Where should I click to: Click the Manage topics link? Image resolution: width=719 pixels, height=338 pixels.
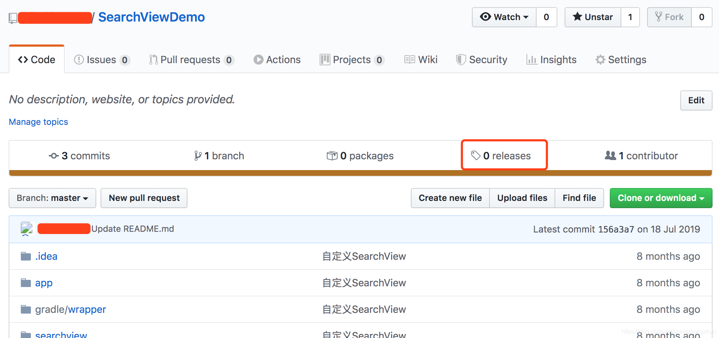pyautogui.click(x=38, y=122)
